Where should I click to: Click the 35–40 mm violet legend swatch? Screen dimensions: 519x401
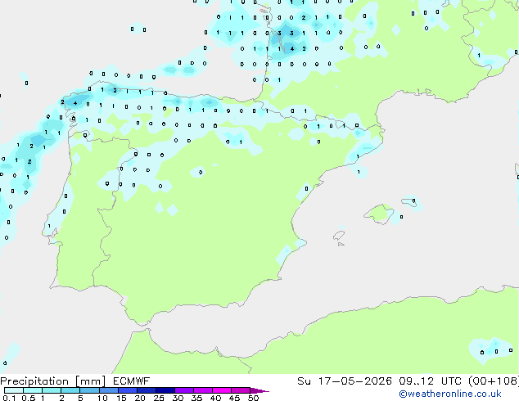coord(202,390)
